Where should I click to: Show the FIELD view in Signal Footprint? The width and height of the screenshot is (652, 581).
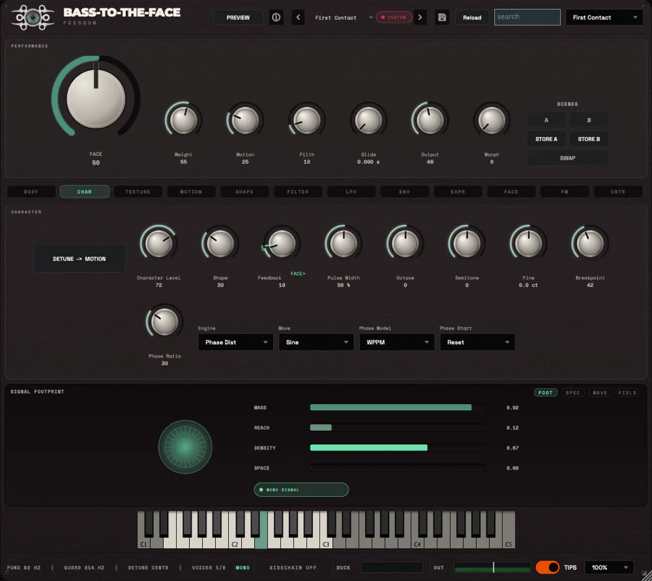(x=627, y=393)
